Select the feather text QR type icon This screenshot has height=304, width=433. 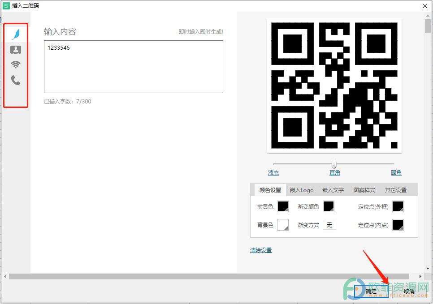16,34
